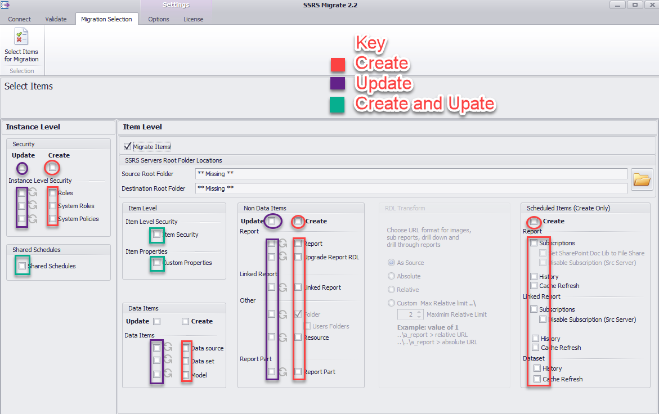659x414 pixels.
Task: Click the Selection ribbon group label
Action: coord(22,71)
